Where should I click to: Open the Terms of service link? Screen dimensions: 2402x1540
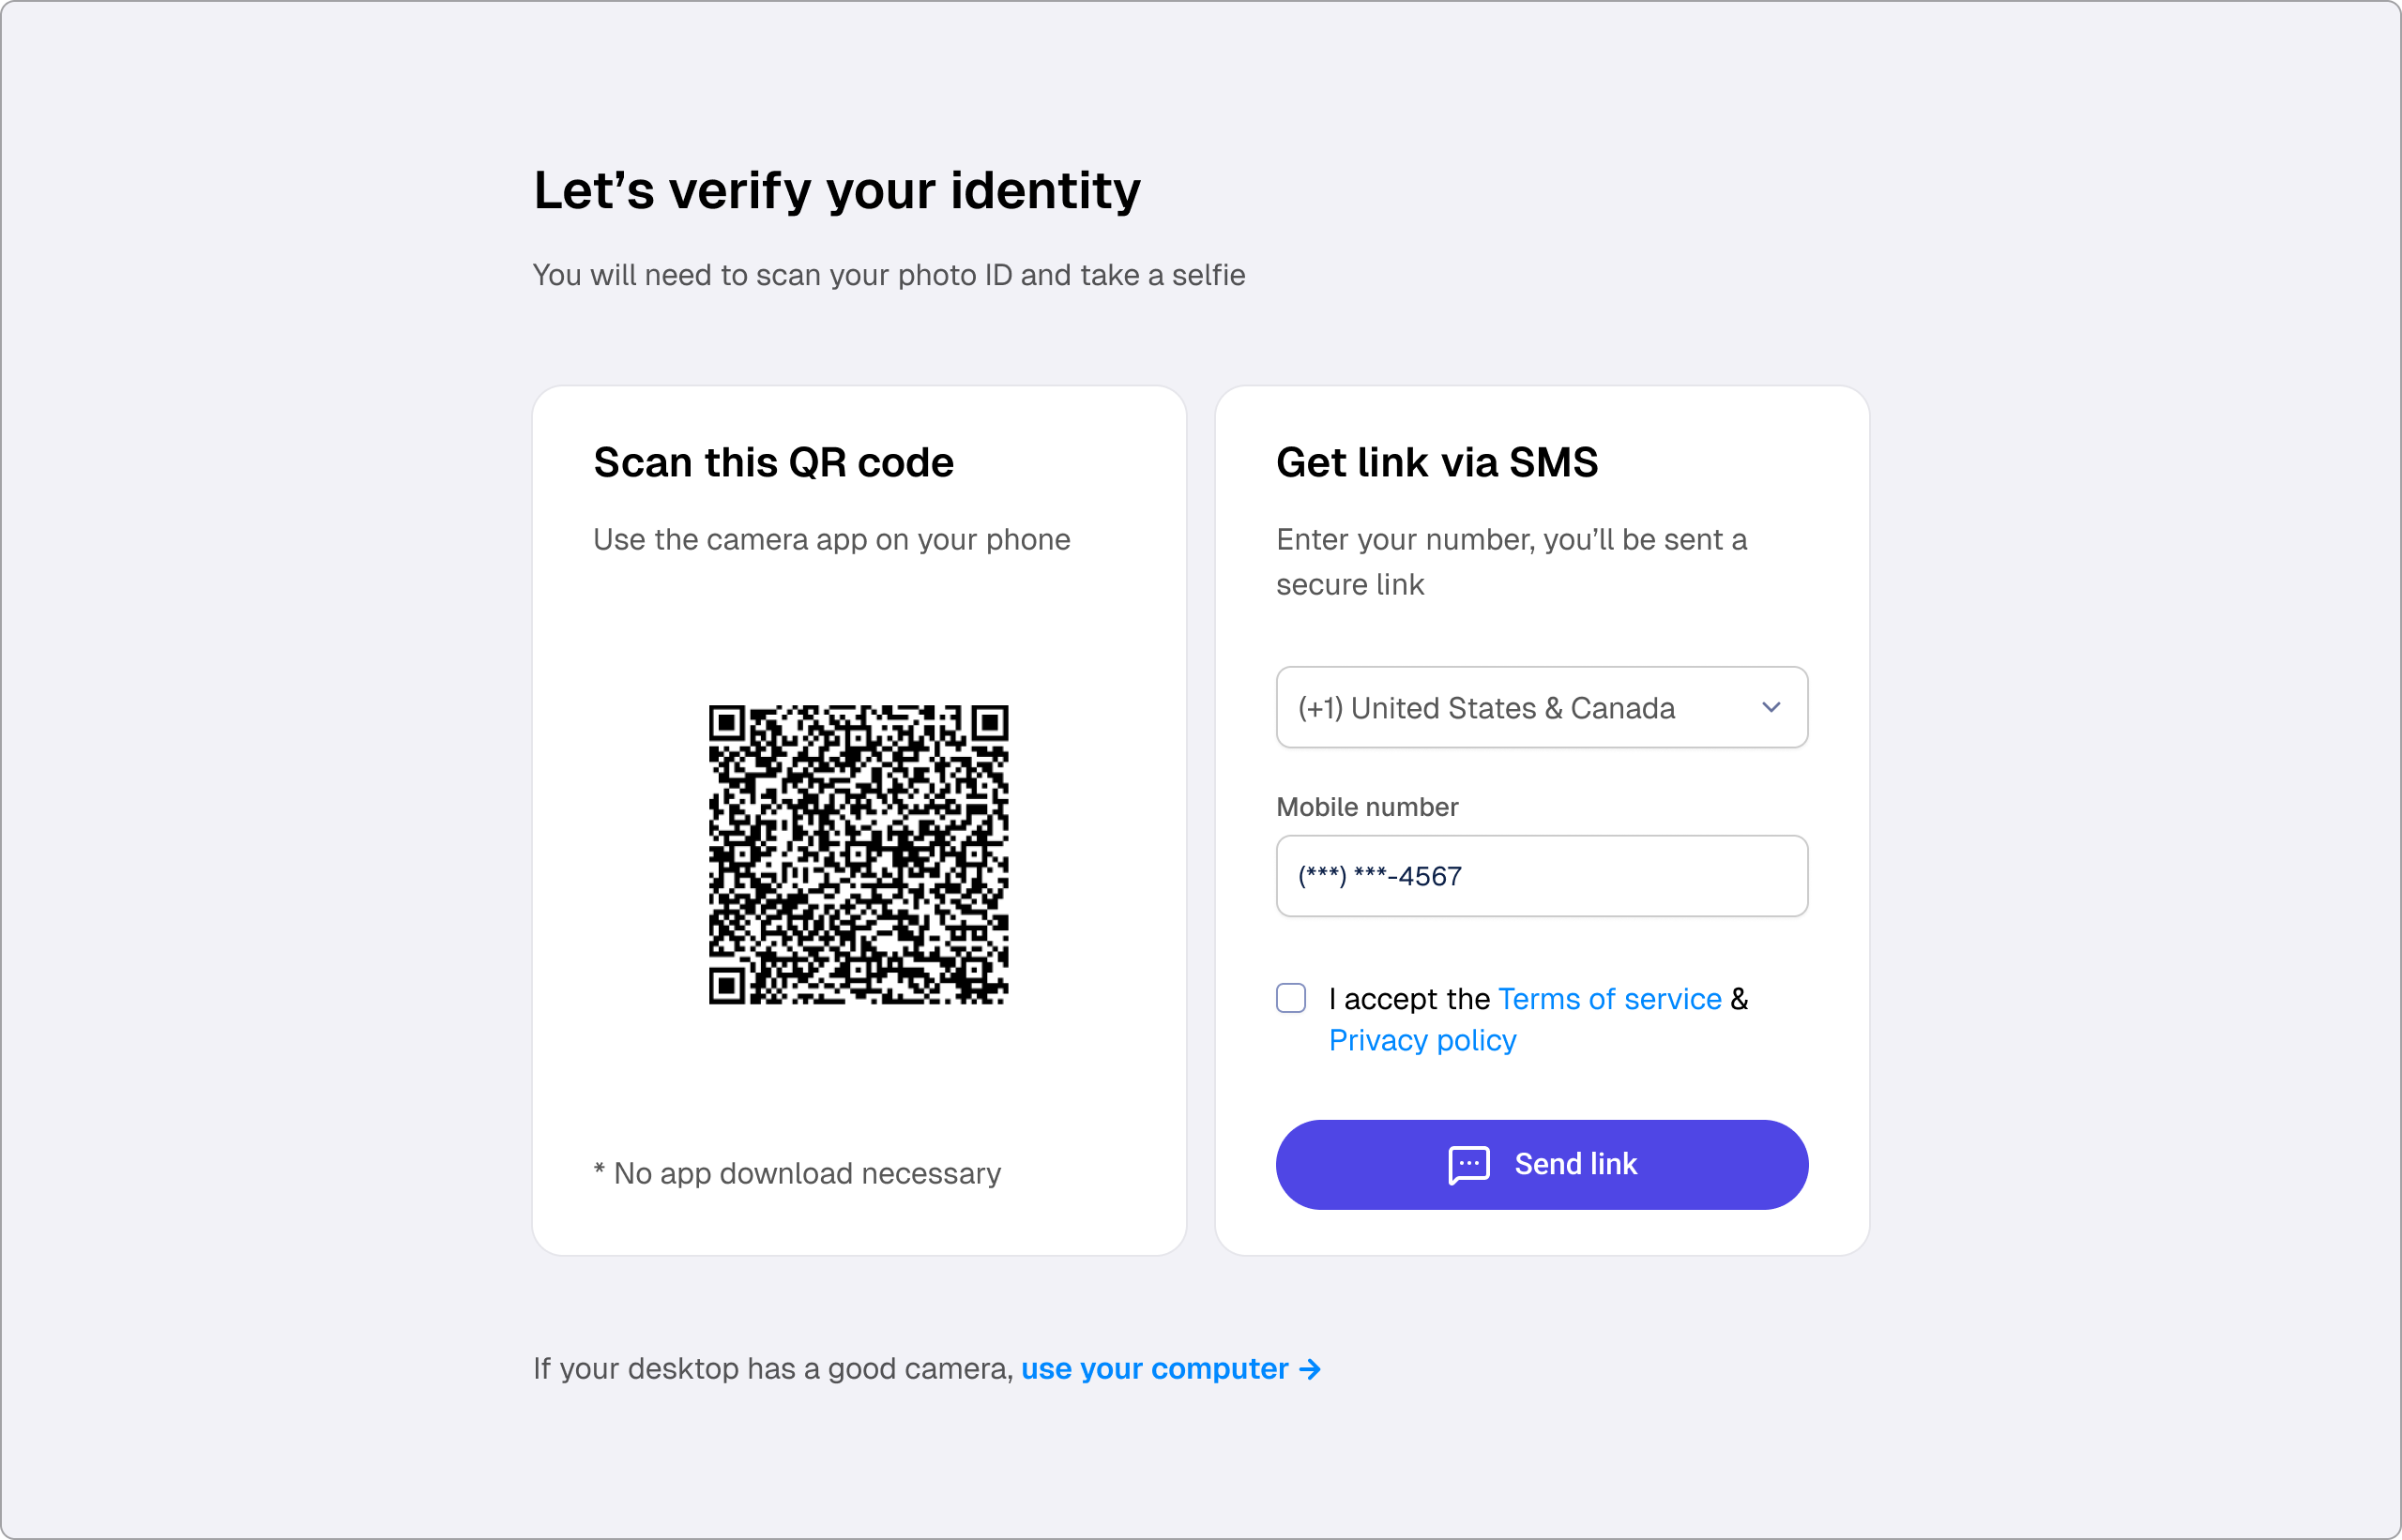1610,999
